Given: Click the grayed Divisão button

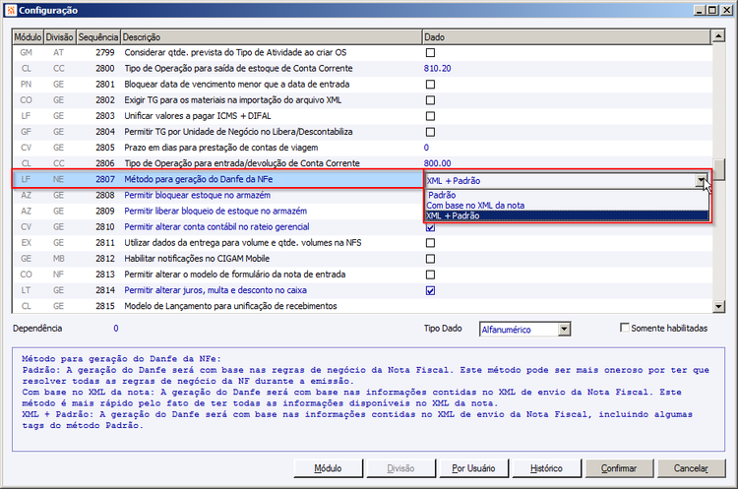Looking at the screenshot, I should click(401, 468).
